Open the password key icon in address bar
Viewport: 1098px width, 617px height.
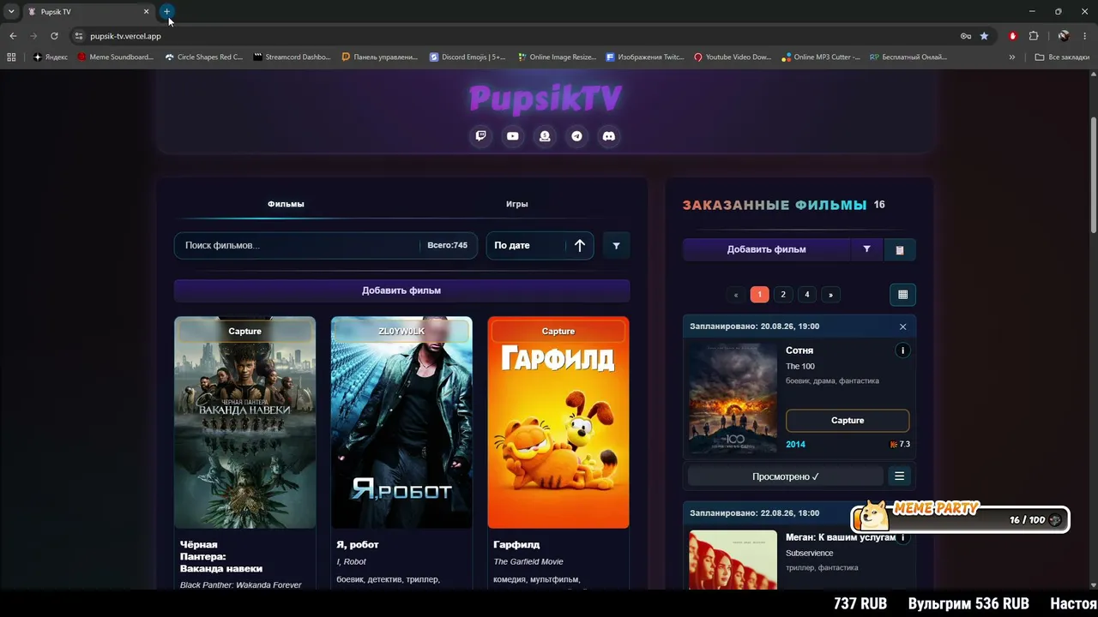(x=966, y=36)
